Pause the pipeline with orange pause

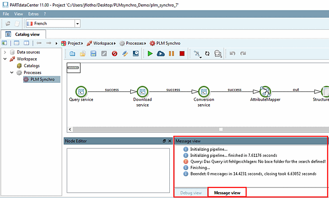172,53
